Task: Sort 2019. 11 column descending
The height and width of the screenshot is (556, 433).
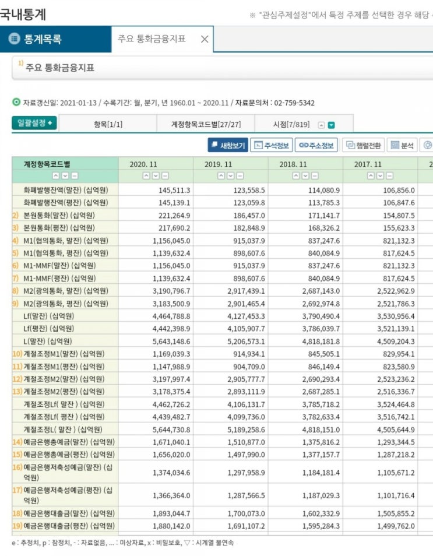Action: coord(231,175)
